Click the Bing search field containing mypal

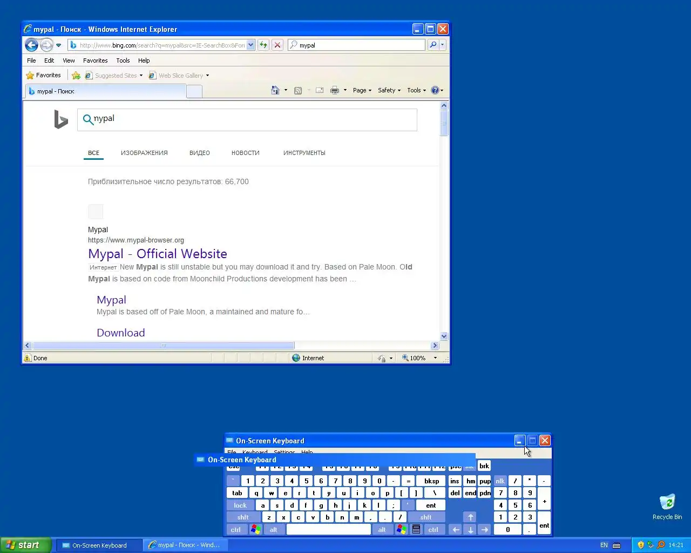(247, 119)
